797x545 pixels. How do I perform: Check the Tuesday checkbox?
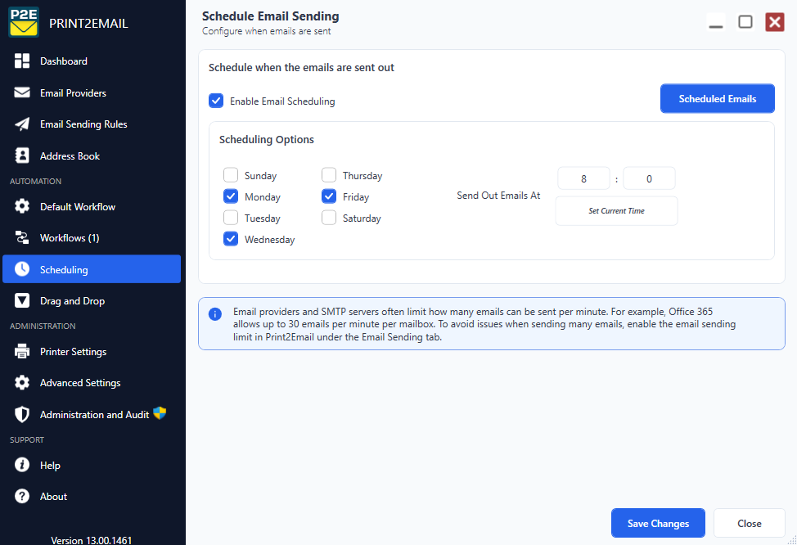click(x=231, y=218)
